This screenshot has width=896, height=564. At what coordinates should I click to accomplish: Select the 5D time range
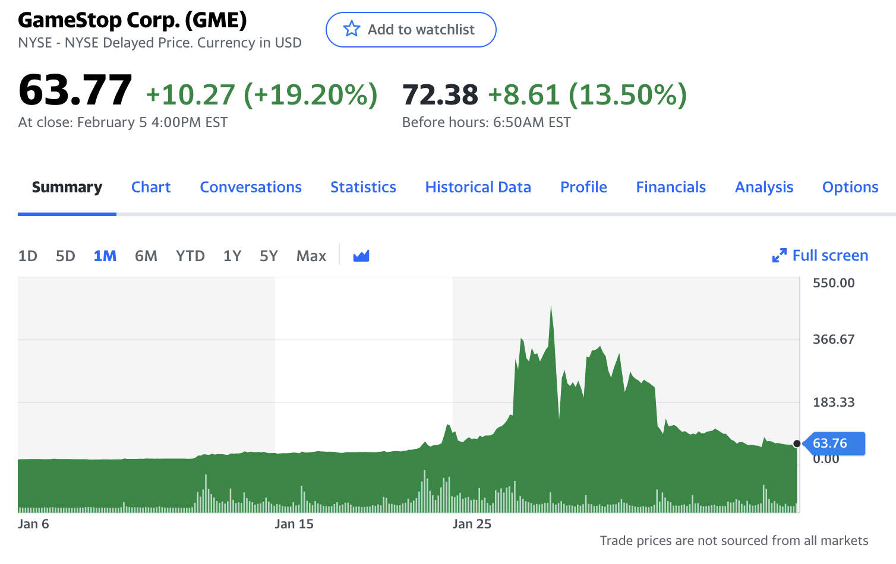click(x=65, y=256)
